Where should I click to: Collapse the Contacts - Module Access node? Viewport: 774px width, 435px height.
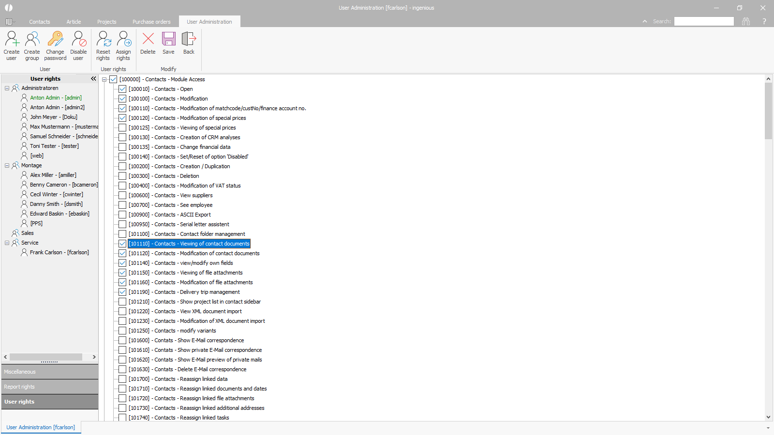104,79
